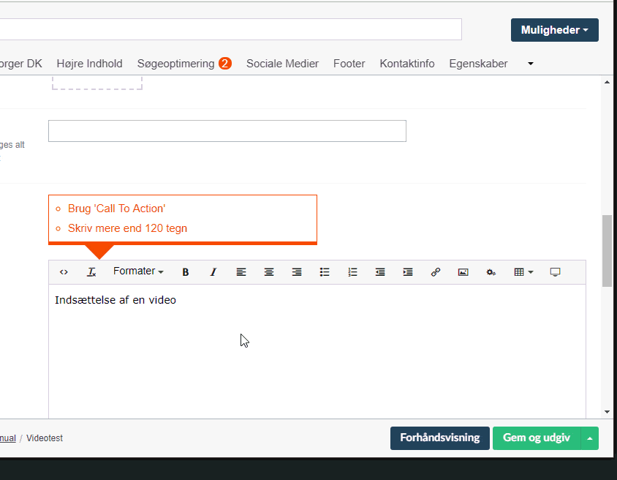Open the source code view icon
This screenshot has height=480, width=617.
(x=64, y=272)
